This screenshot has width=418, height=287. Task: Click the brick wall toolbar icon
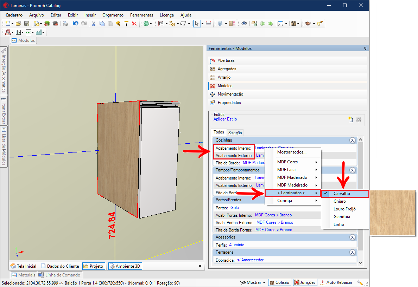click(x=172, y=24)
